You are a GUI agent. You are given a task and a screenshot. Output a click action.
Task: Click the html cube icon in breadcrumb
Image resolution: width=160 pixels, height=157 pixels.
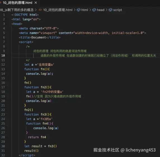(x=79, y=10)
